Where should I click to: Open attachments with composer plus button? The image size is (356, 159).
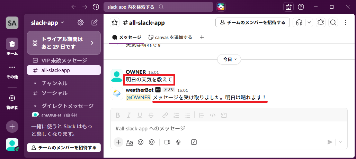(118, 142)
